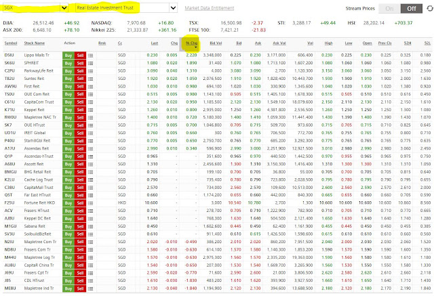The image size is (434, 296).
Task: Open the list menu icon for Mapletree Com Tr
Action: 90,242
